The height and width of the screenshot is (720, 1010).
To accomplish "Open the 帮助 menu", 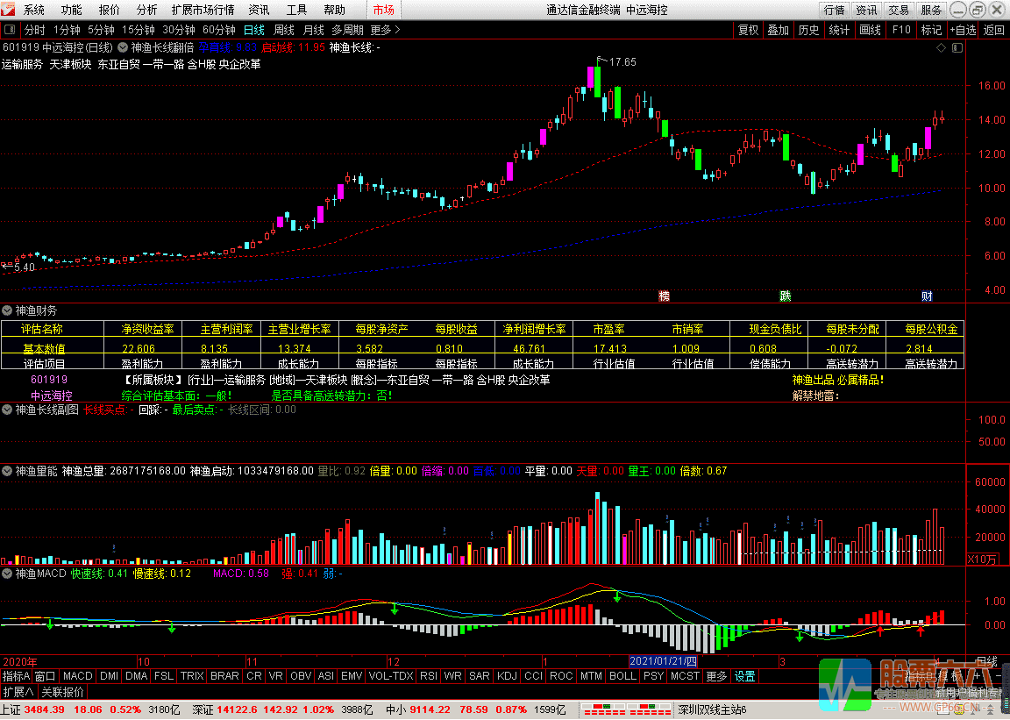I will click(x=334, y=10).
